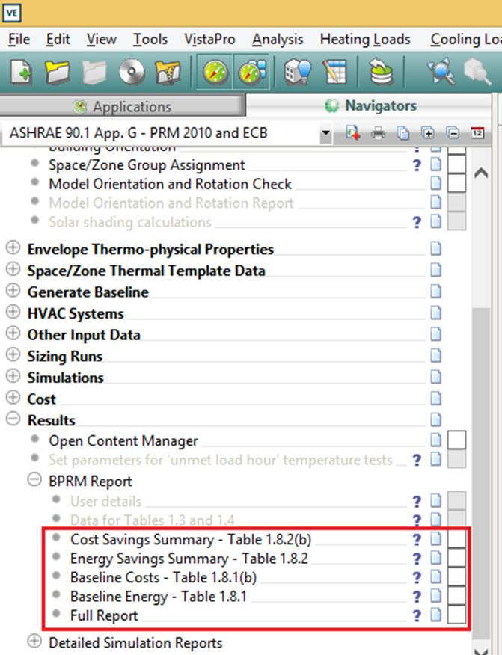Tick checkbox for Baseline Energy Table 1.8.1
The image size is (502, 655).
tap(456, 596)
